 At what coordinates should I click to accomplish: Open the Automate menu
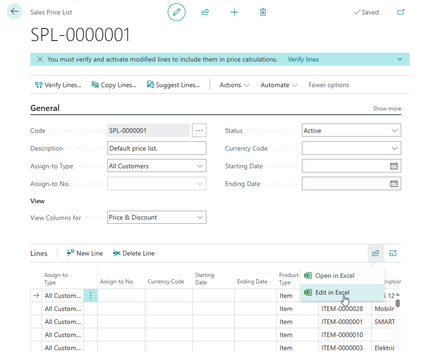pyautogui.click(x=279, y=85)
